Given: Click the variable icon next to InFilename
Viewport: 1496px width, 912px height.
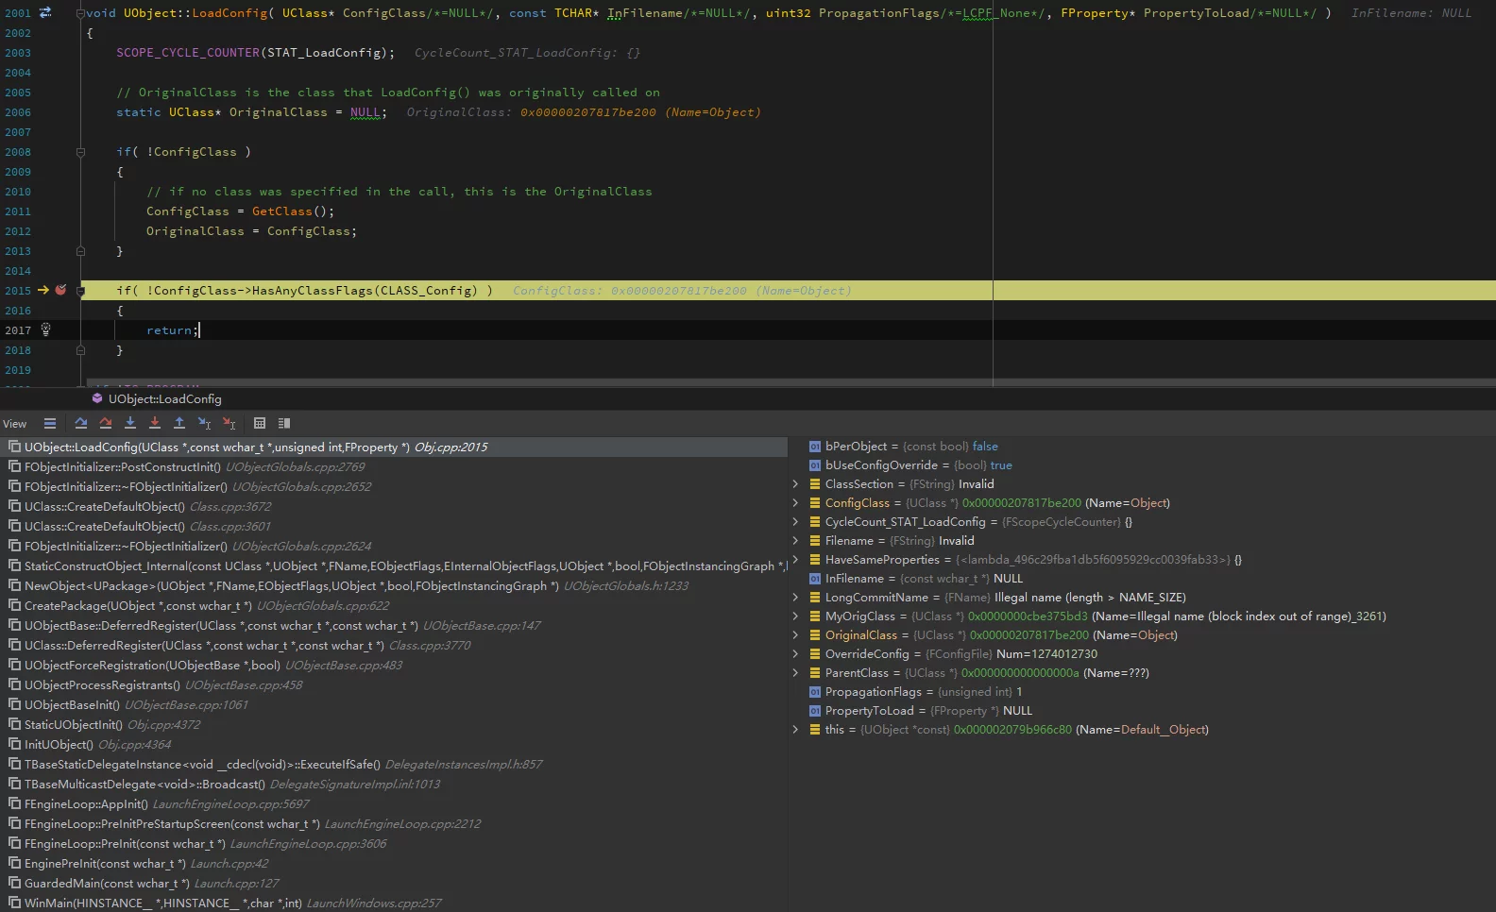Looking at the screenshot, I should [815, 579].
